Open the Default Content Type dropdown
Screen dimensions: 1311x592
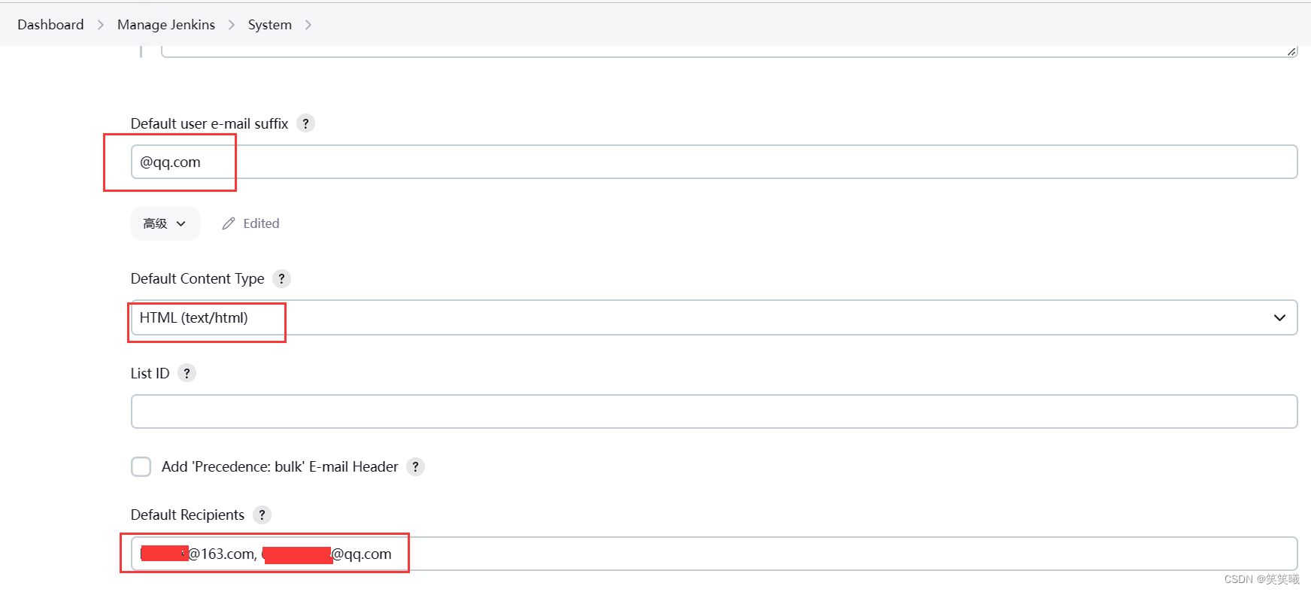coord(714,317)
